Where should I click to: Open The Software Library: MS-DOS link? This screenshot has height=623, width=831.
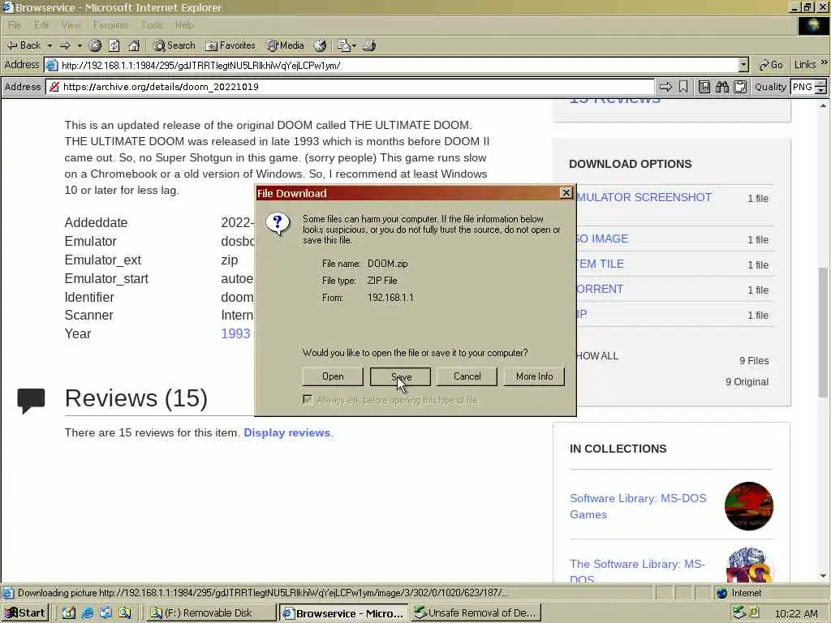pyautogui.click(x=637, y=571)
